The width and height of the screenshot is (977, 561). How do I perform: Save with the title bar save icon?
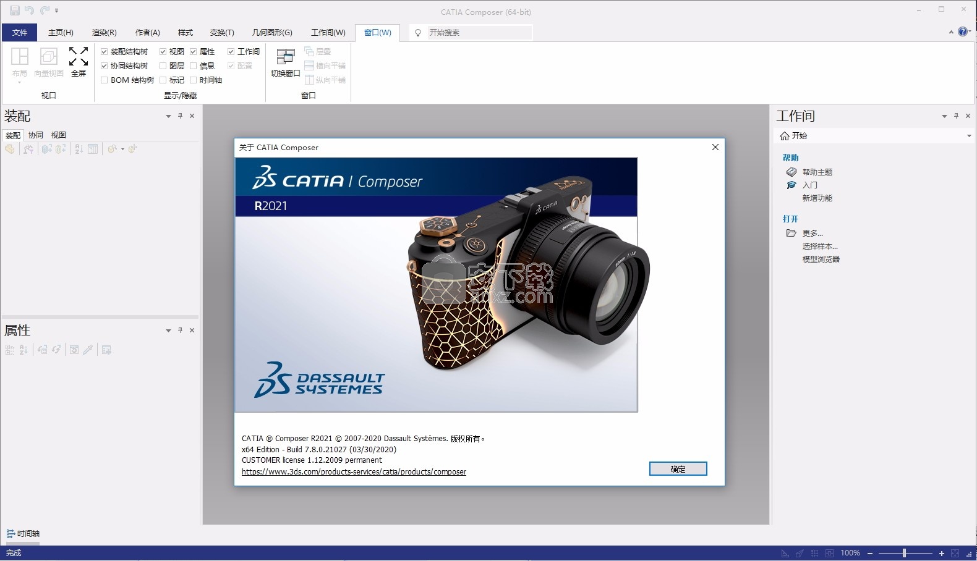pyautogui.click(x=14, y=11)
